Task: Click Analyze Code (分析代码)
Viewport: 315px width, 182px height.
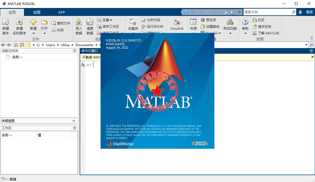Action: coord(151,20)
